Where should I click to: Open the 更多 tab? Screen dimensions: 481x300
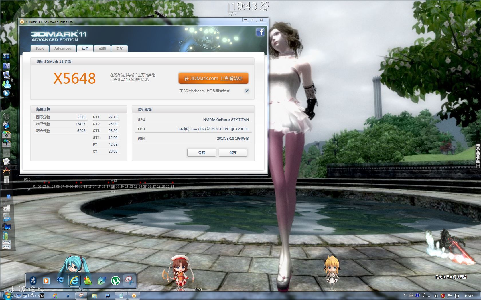[119, 49]
